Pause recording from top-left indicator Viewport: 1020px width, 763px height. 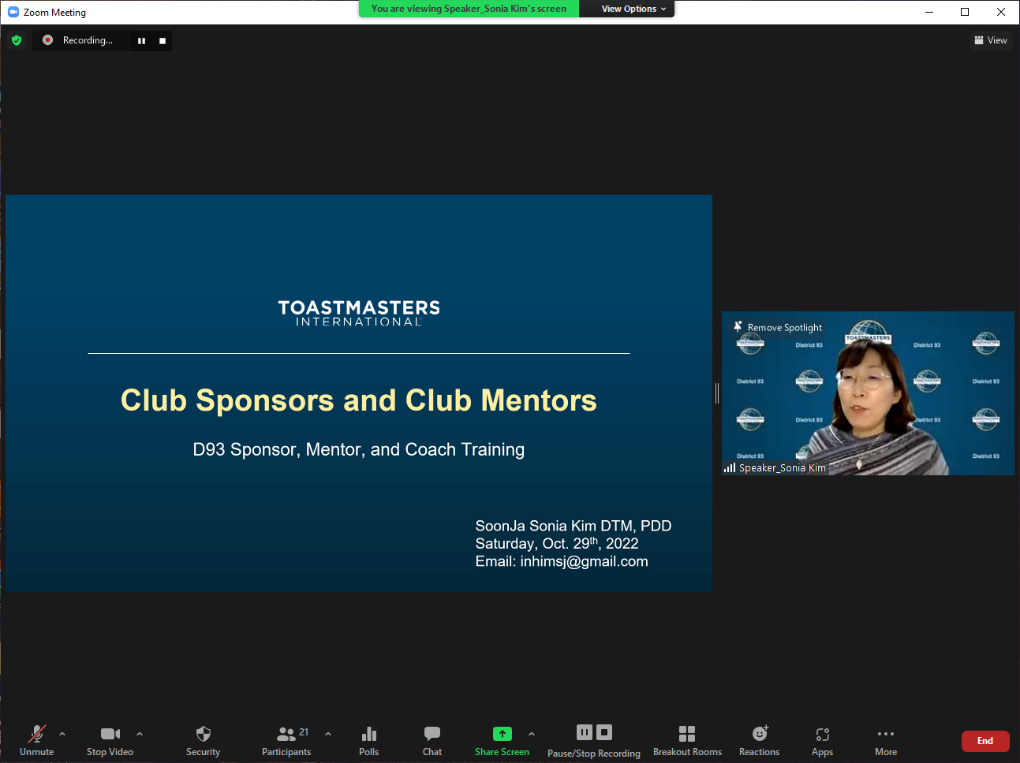(141, 41)
